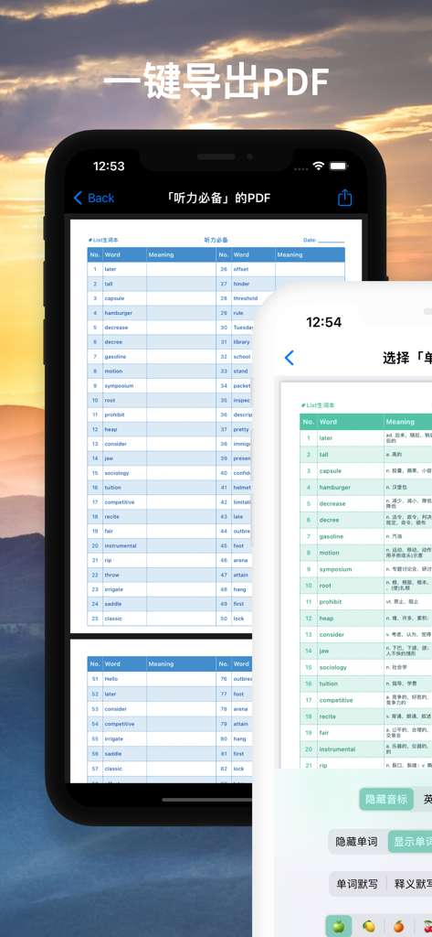Image resolution: width=432 pixels, height=937 pixels.
Task: Click the meaning 'n. 汉堡包' in green table
Action: click(x=396, y=488)
